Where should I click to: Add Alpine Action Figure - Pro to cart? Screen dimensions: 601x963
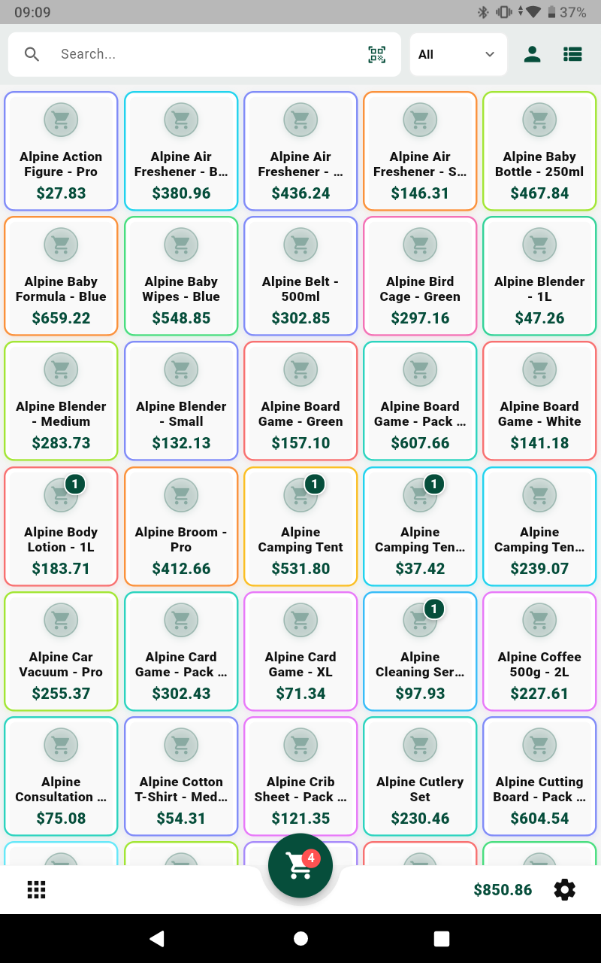coord(61,151)
